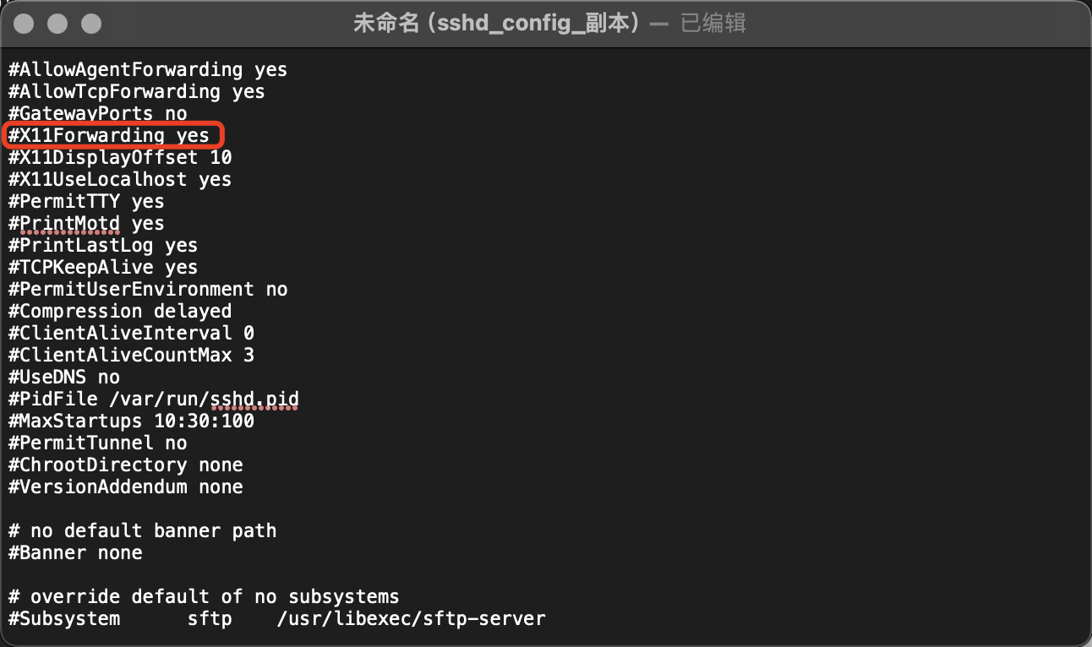1092x647 pixels.
Task: Minimize the text editor window
Action: (57, 23)
